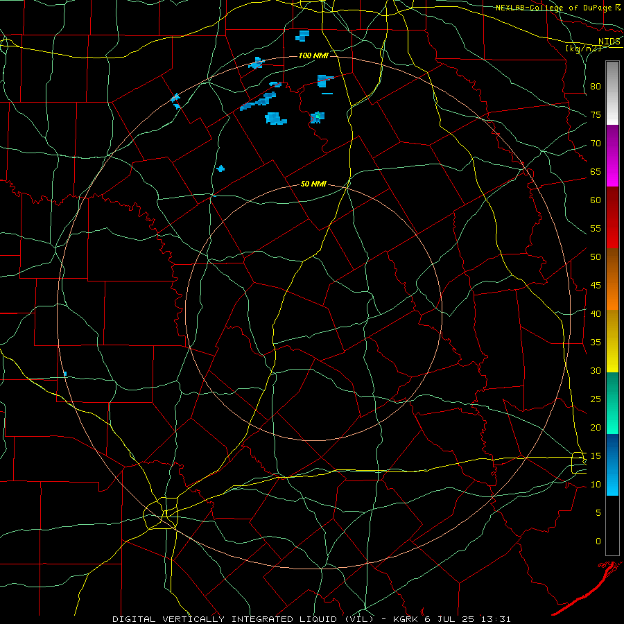Screen dimensions: 624x624
Task: Click the black bottom segment of the color bar
Action: tap(612, 526)
